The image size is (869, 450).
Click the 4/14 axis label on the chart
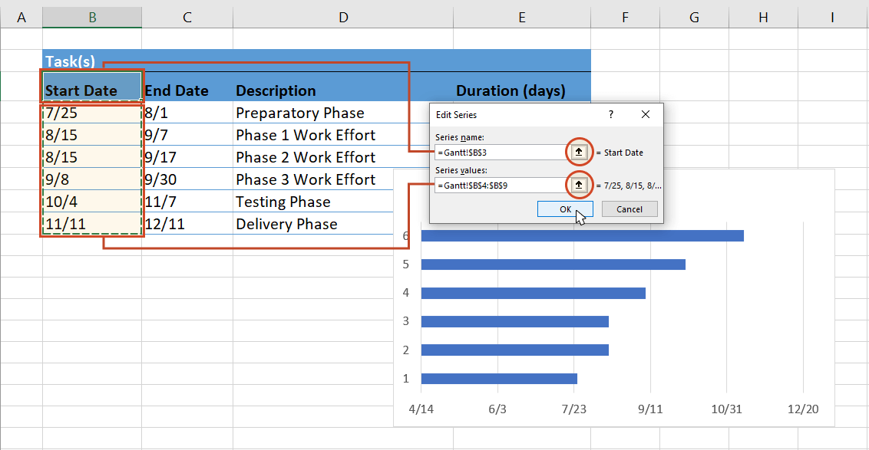tap(421, 409)
